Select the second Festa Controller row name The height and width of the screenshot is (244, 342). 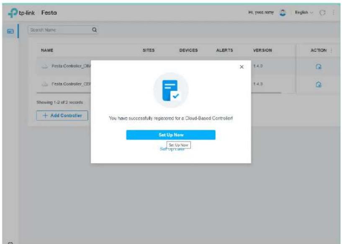(x=71, y=84)
